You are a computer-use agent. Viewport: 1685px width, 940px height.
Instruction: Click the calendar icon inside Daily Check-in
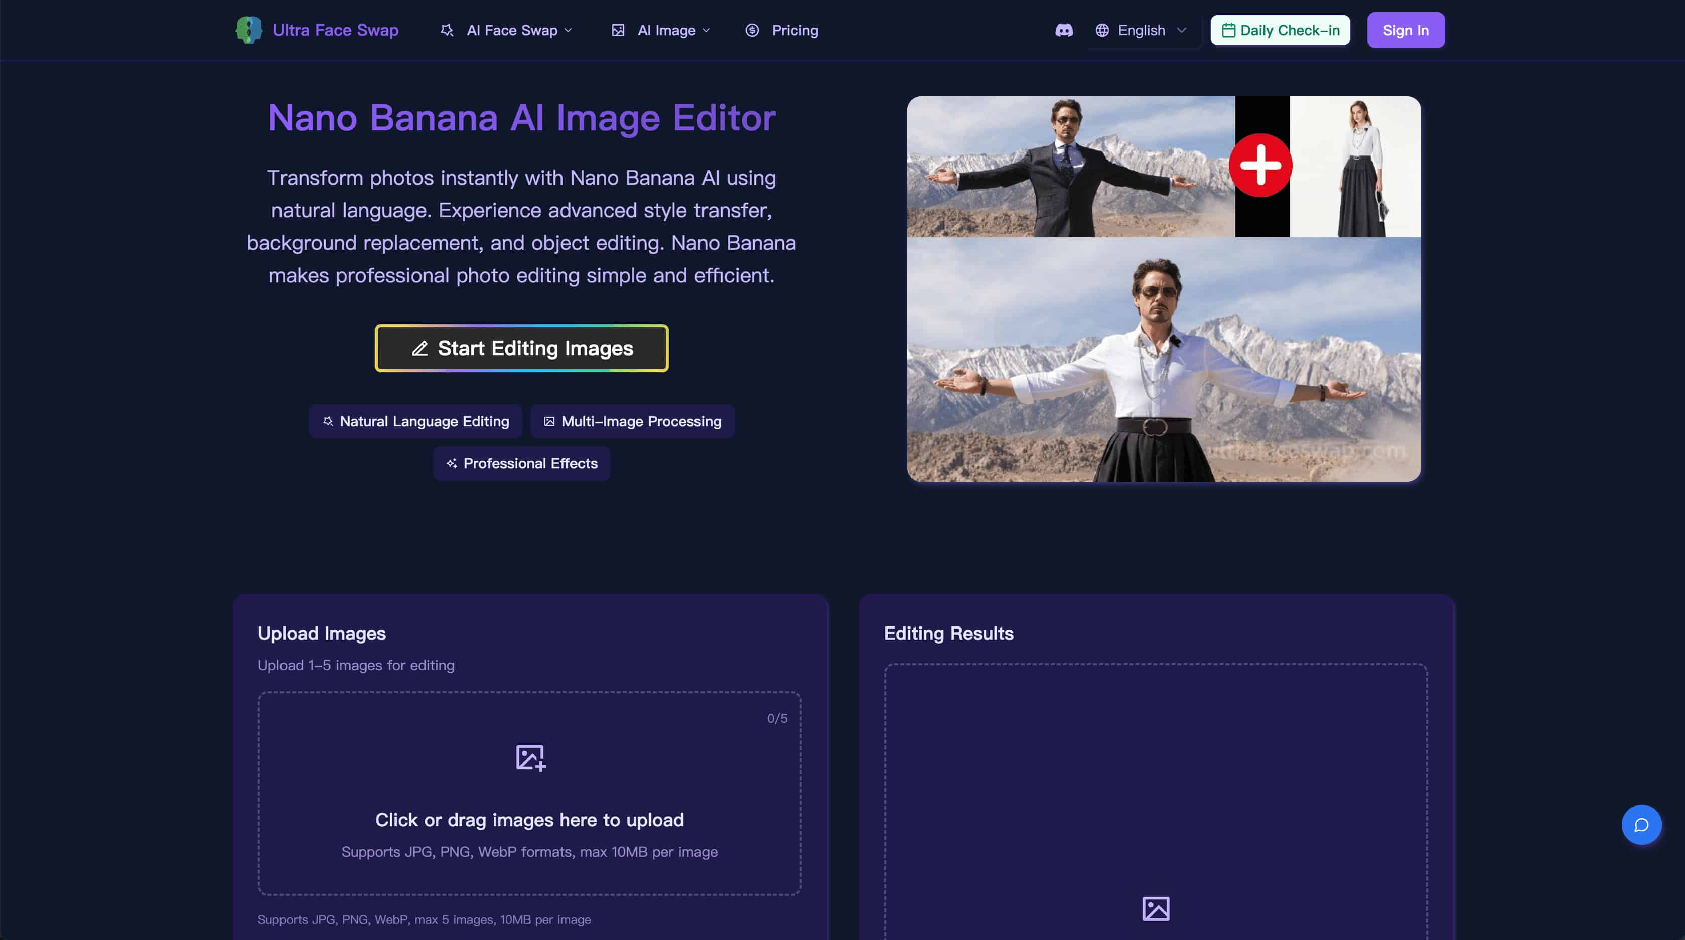1229,30
